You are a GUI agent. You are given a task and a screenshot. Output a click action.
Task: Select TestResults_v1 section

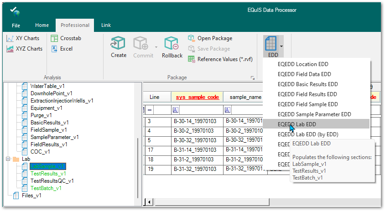(x=48, y=174)
